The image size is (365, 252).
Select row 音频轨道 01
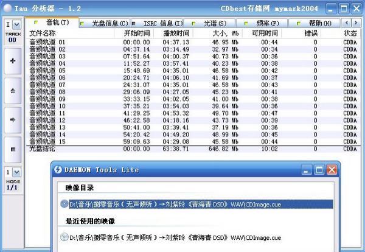[x=193, y=43]
